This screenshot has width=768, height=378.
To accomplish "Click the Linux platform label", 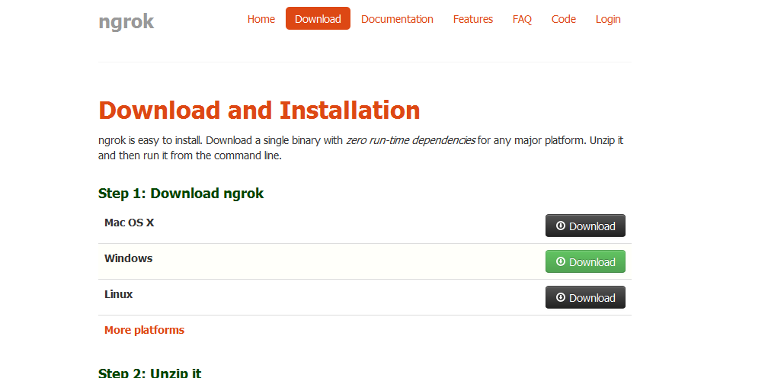I will [119, 294].
